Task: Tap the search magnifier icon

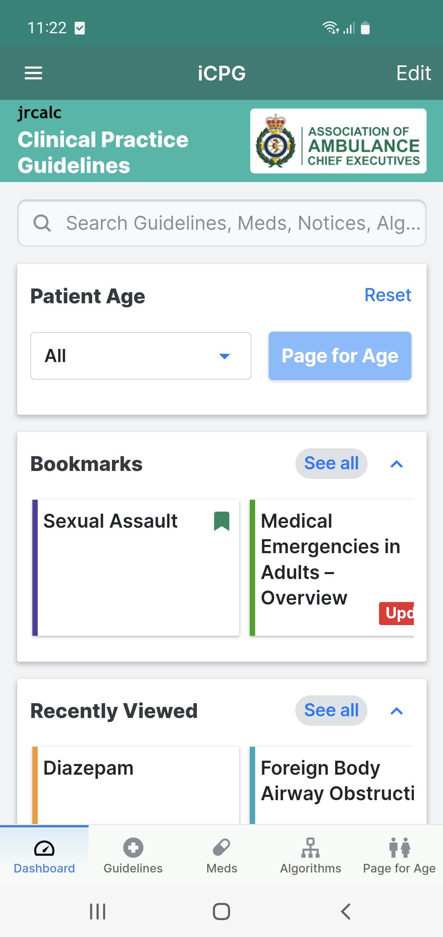Action: pyautogui.click(x=42, y=223)
